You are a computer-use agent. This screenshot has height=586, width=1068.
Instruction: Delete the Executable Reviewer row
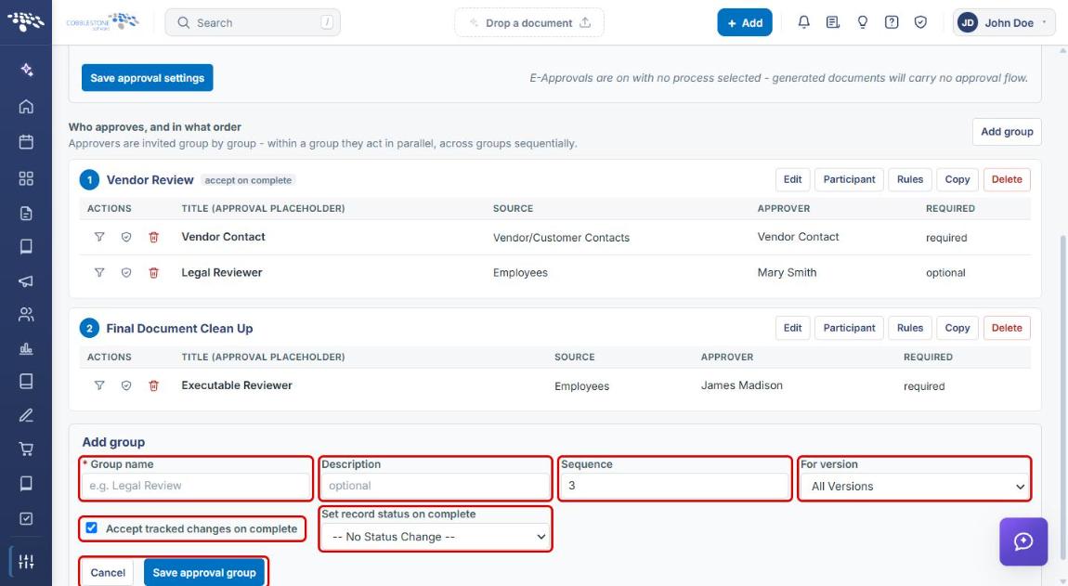click(x=154, y=385)
